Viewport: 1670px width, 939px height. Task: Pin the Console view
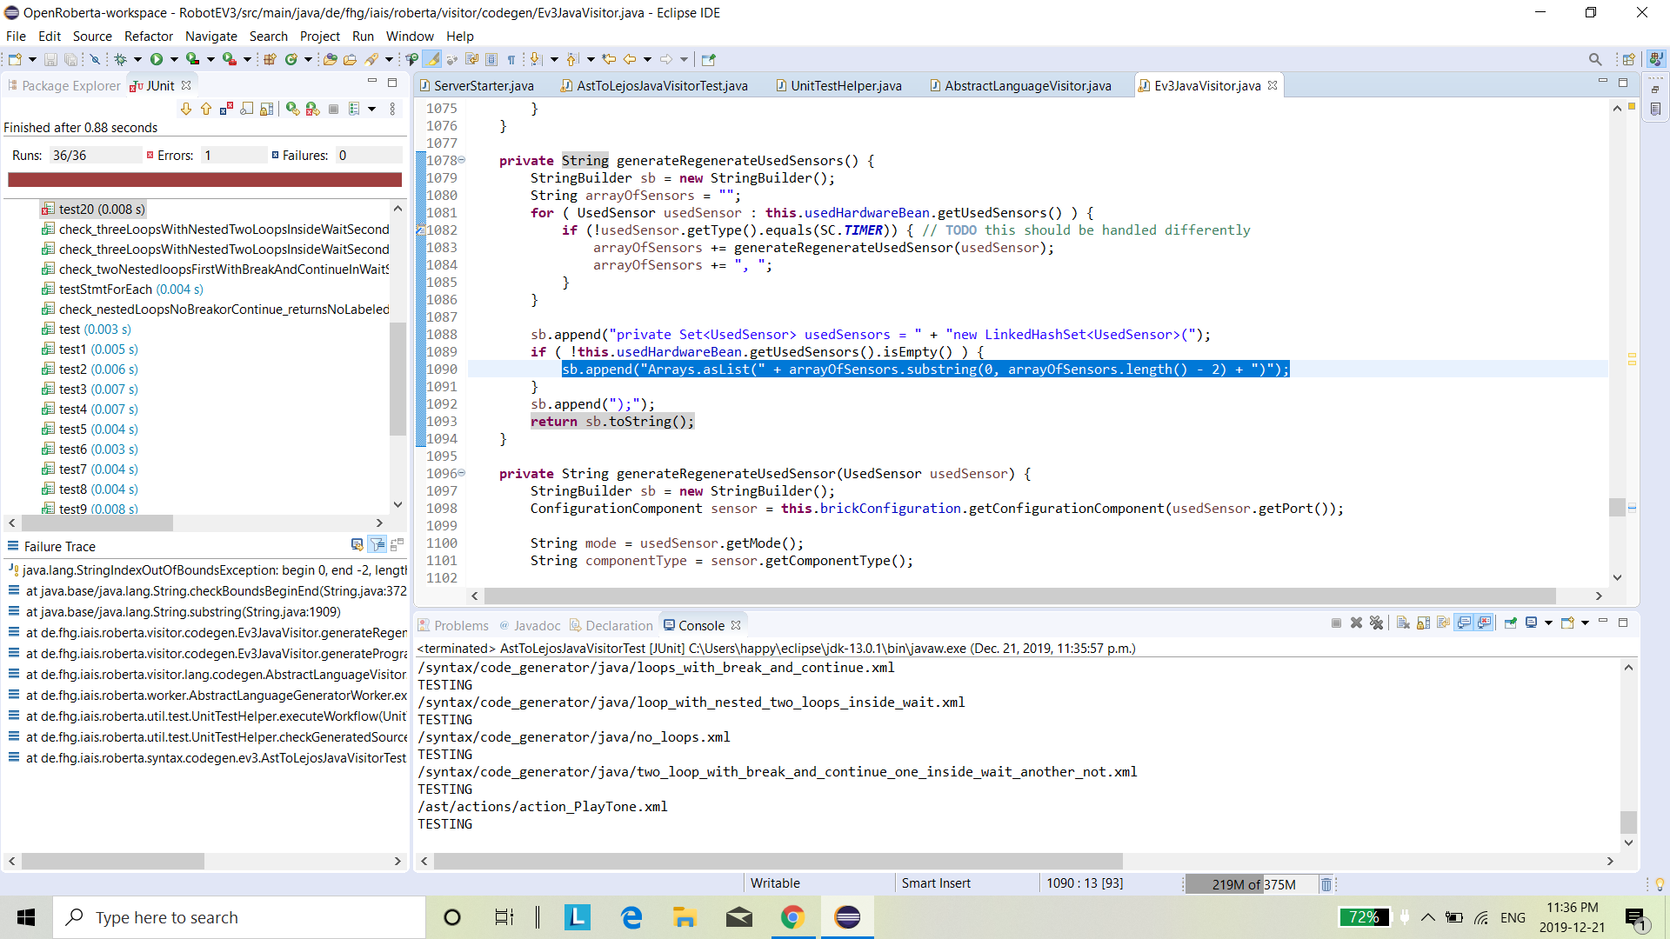[x=1508, y=623]
